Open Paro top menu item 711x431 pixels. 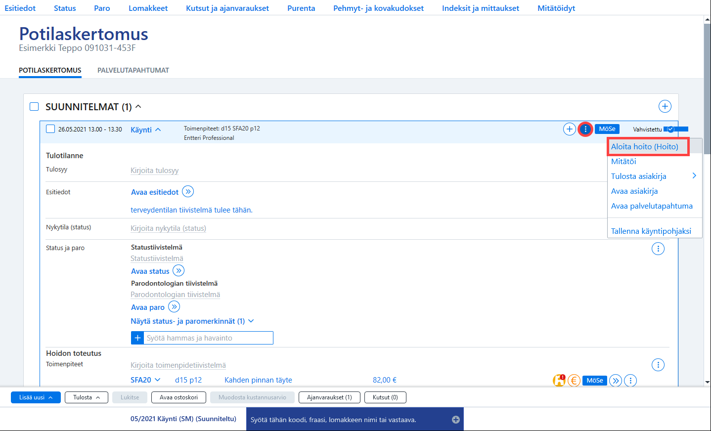click(102, 8)
